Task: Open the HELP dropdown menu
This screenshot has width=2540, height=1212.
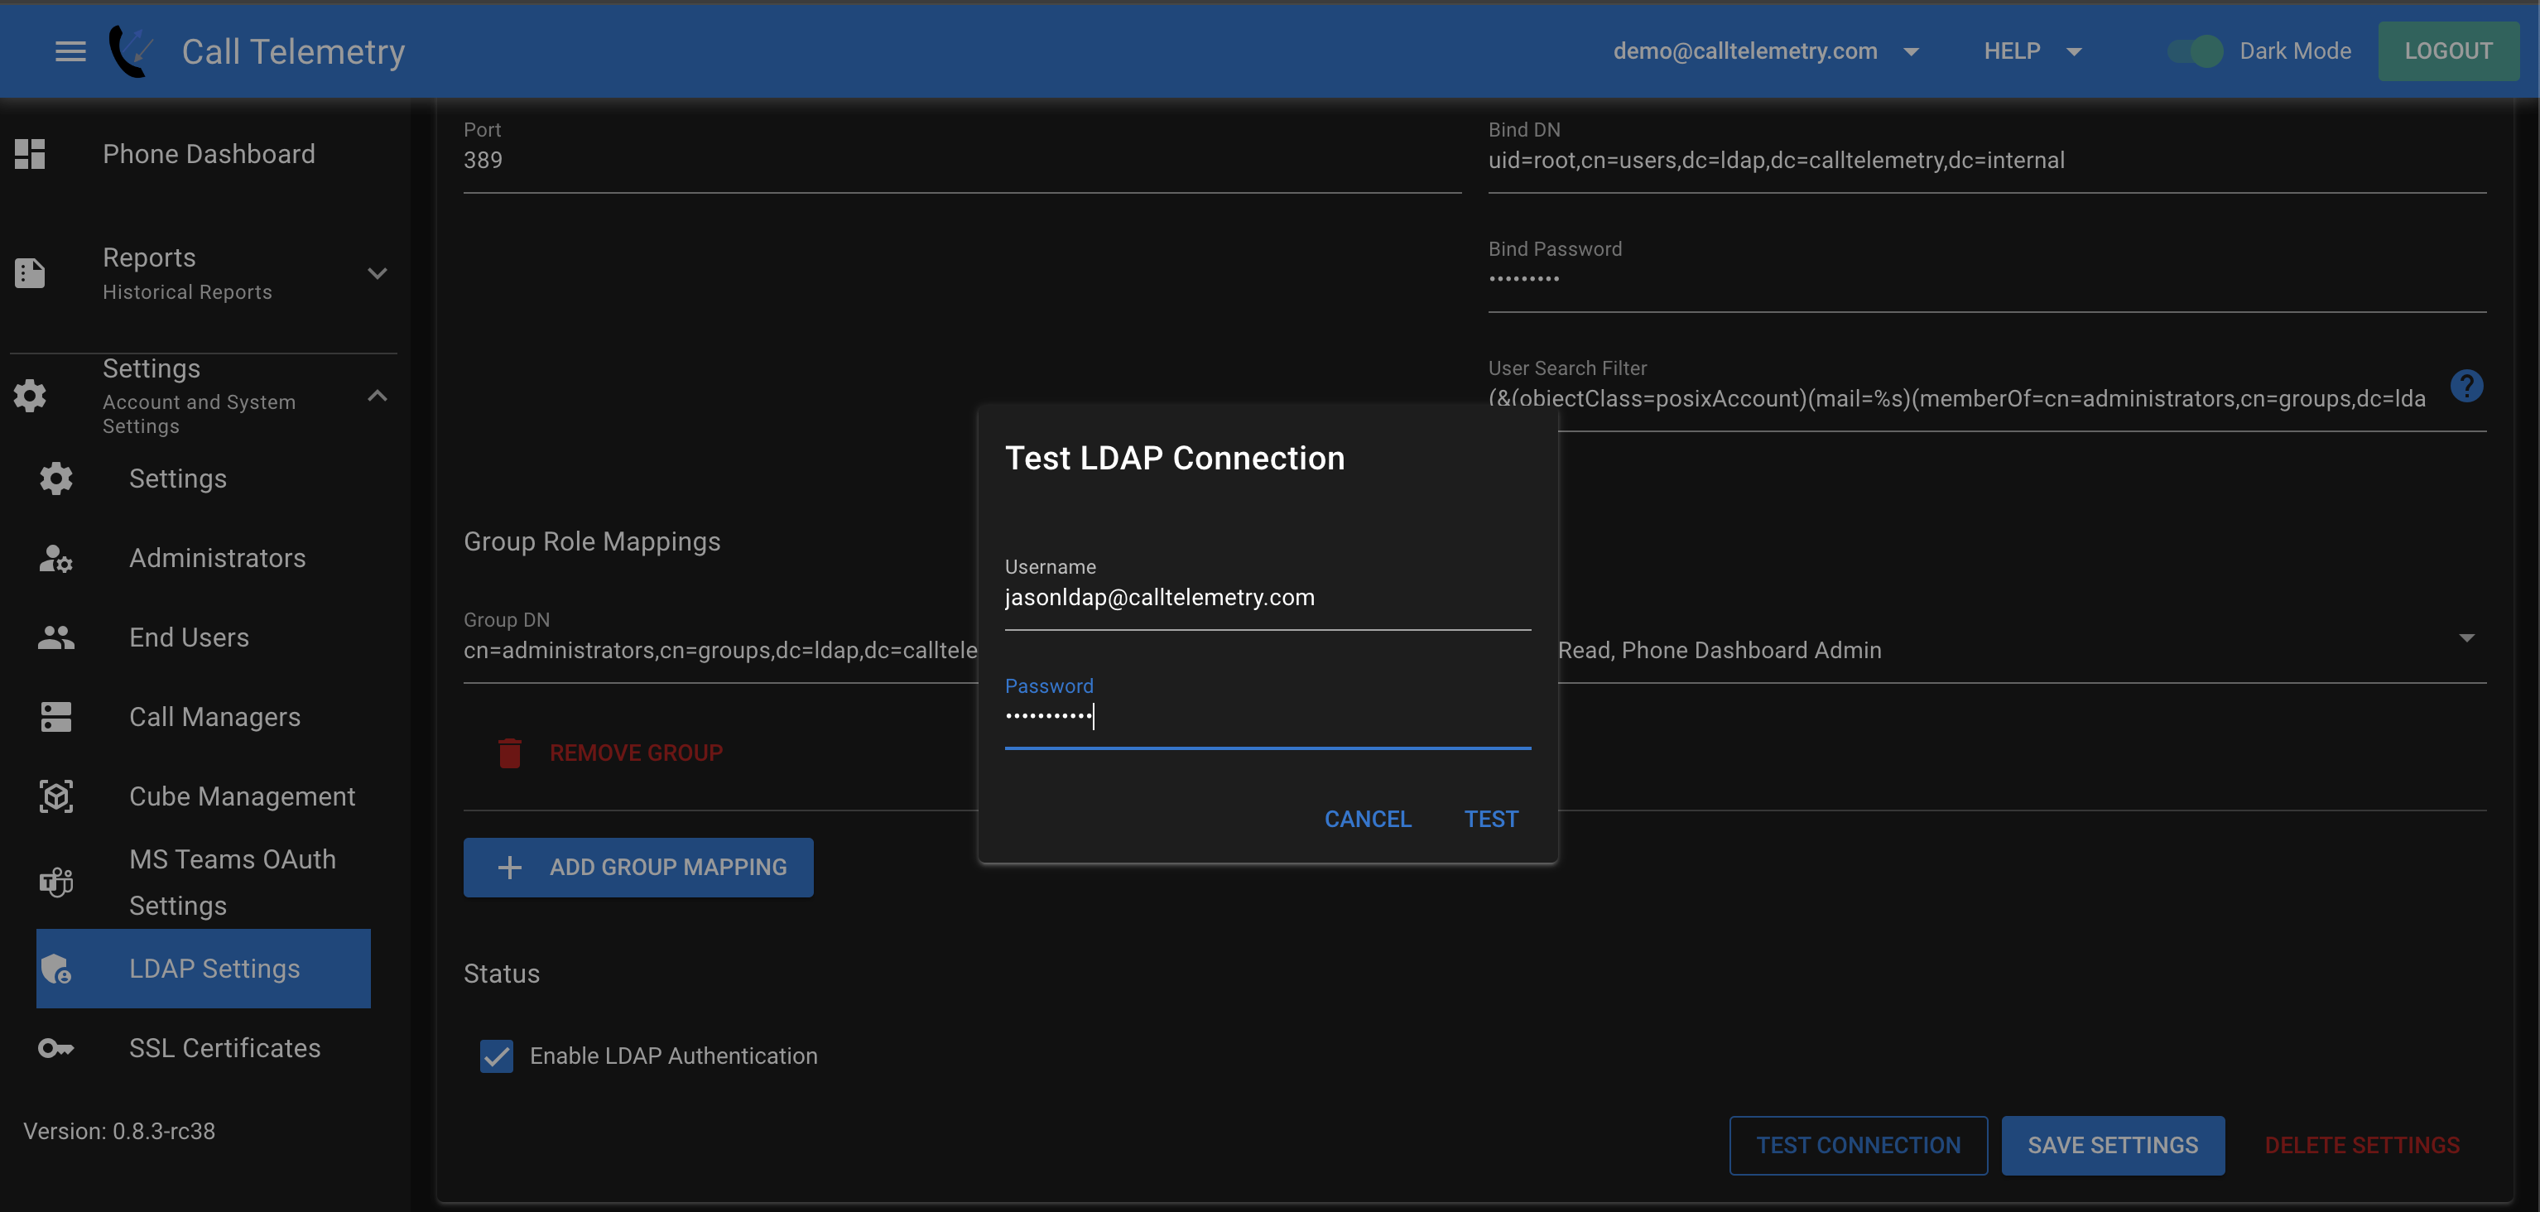Action: click(x=2032, y=50)
